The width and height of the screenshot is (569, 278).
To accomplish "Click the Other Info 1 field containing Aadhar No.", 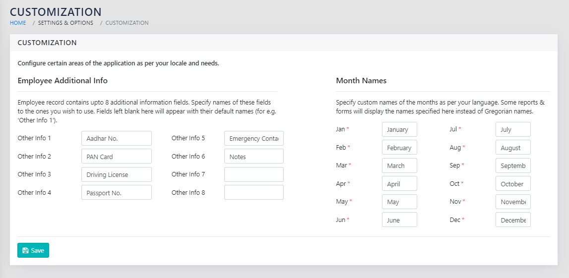I will point(116,138).
